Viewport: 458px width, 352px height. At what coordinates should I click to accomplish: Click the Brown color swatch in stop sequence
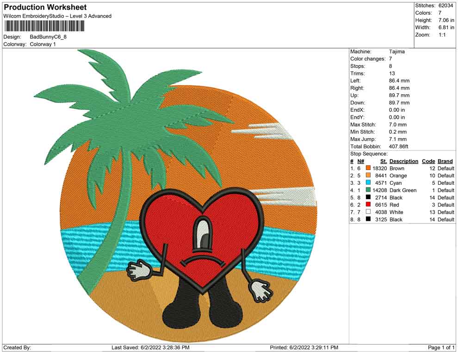pyautogui.click(x=368, y=168)
